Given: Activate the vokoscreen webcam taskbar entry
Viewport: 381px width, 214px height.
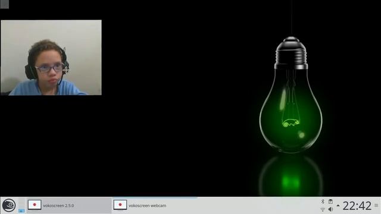Looking at the screenshot, I should 155,206.
